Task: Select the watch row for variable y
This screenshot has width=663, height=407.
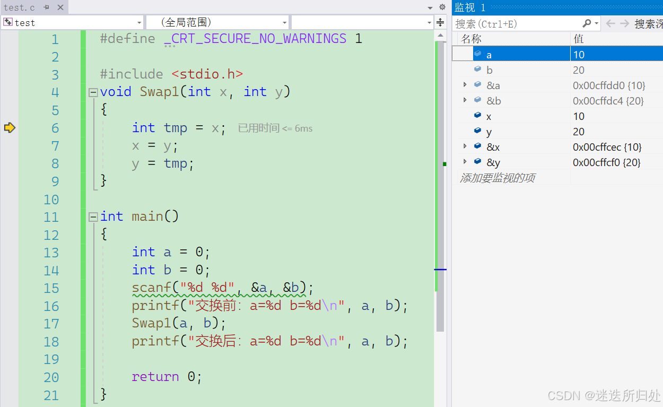Action: click(x=557, y=131)
